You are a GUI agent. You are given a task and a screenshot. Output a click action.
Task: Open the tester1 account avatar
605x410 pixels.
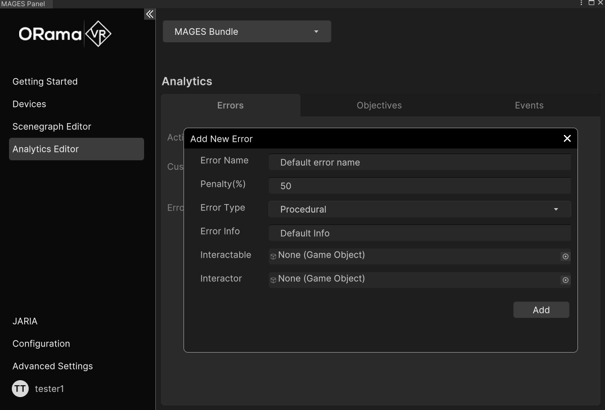coord(20,389)
